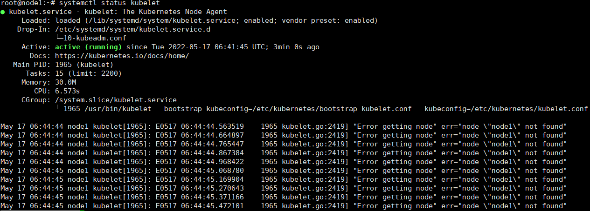Click the log line timestamped 06:44:45.472101
590x211 pixels.
point(284,206)
